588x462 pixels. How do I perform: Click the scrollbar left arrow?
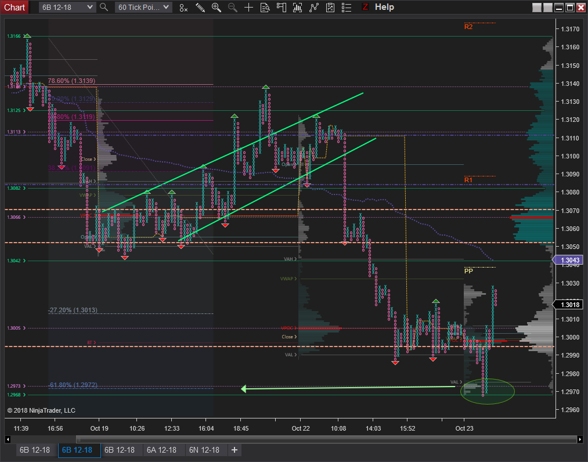pyautogui.click(x=8, y=439)
